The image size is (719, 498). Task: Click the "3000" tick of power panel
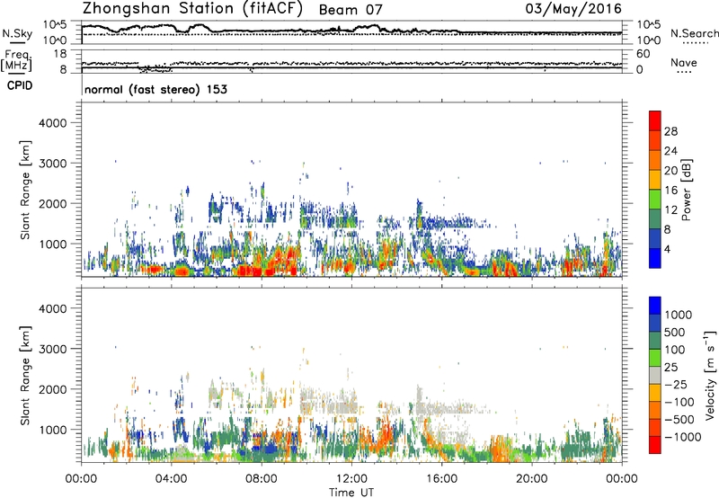tap(52, 164)
